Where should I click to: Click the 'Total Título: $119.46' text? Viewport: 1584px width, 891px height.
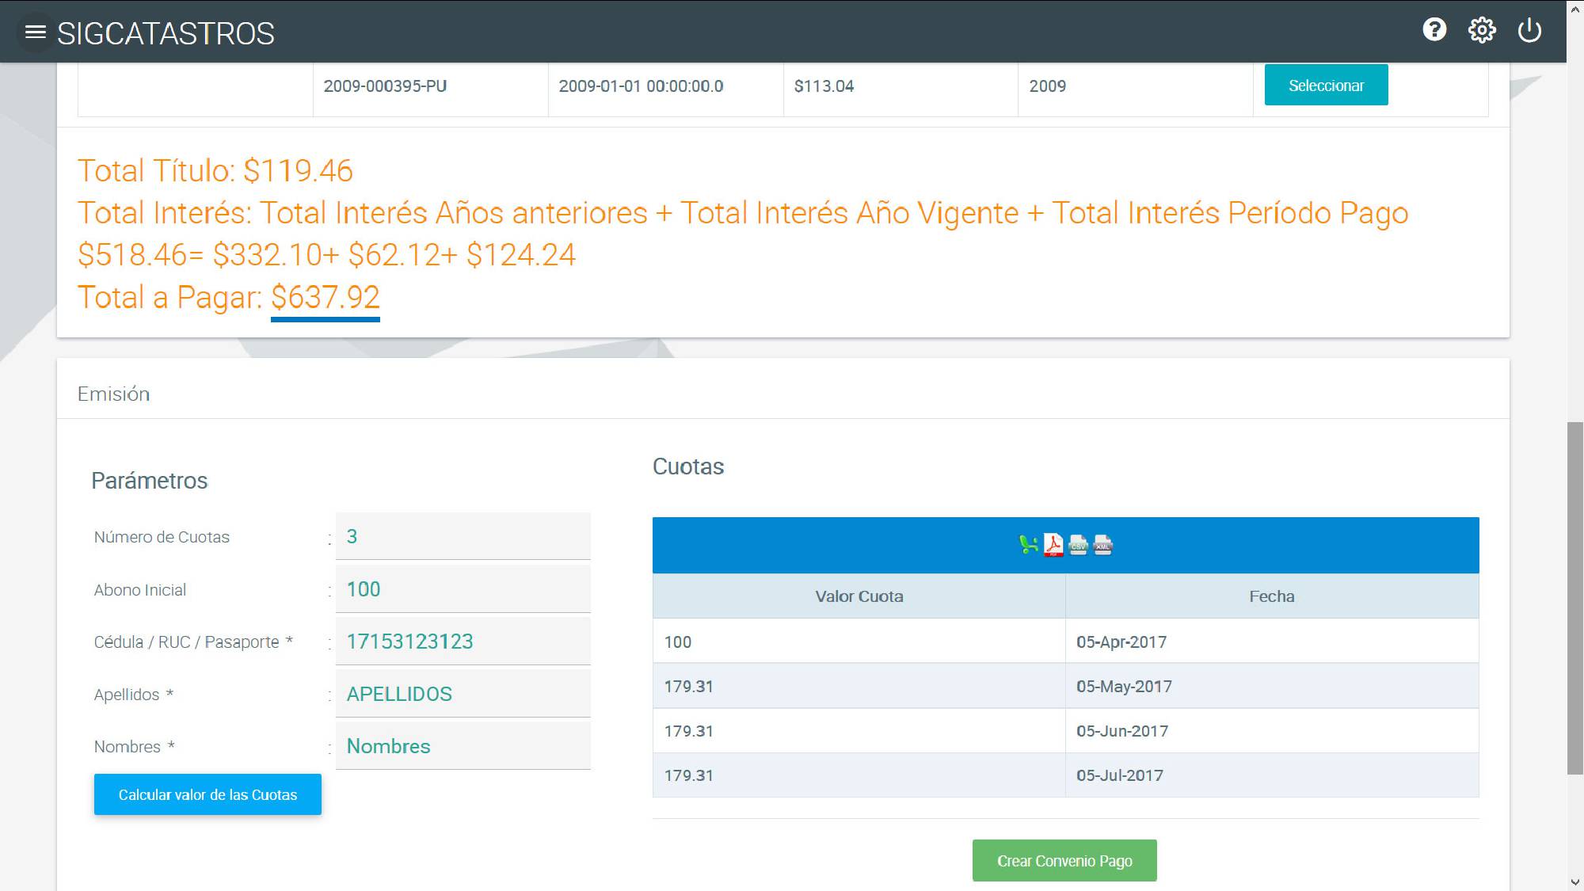coord(215,170)
